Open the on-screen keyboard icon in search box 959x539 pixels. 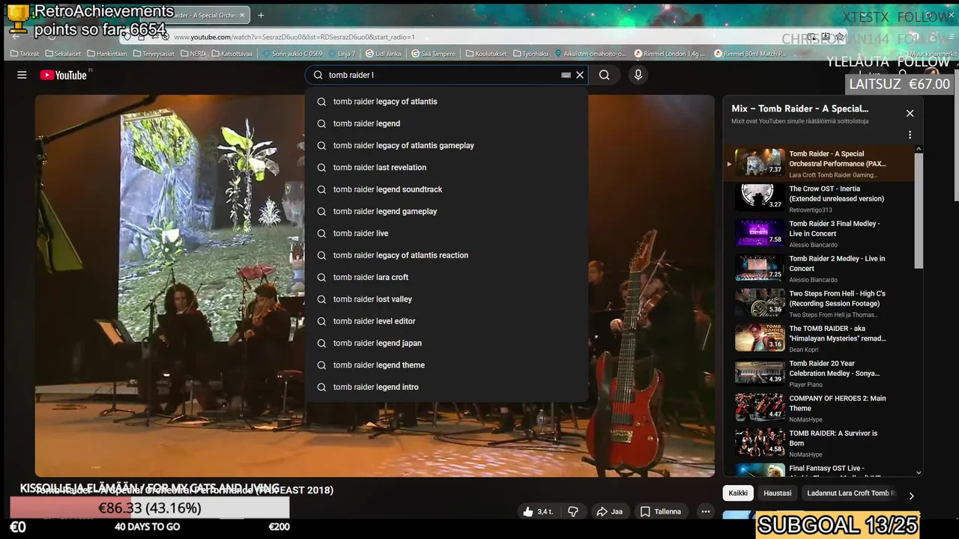coord(566,75)
